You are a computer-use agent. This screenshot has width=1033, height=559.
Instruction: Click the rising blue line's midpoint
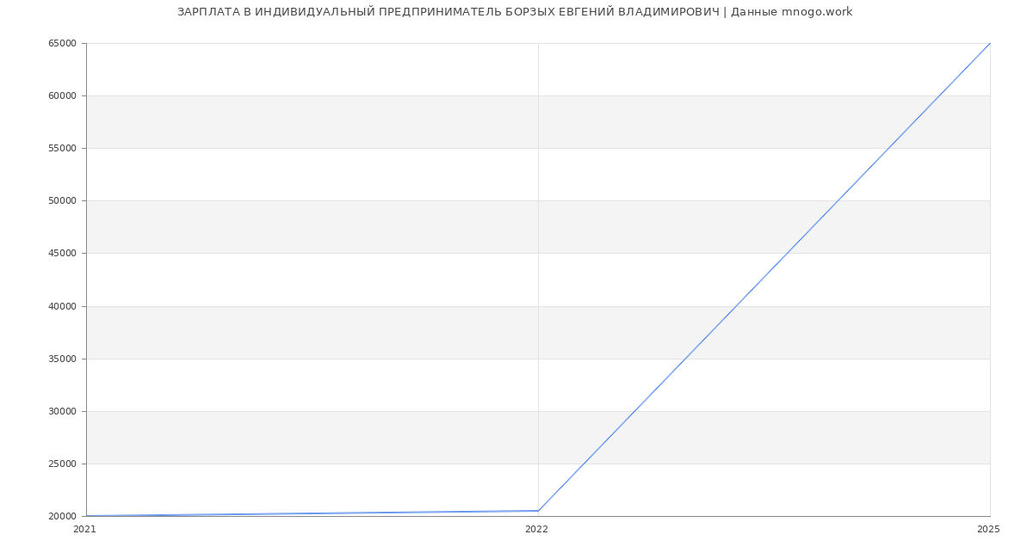point(764,277)
